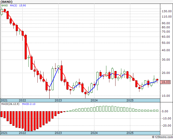Click 2023 on the MACD timeline
This screenshot has height=139, width=173.
[x=58, y=133]
